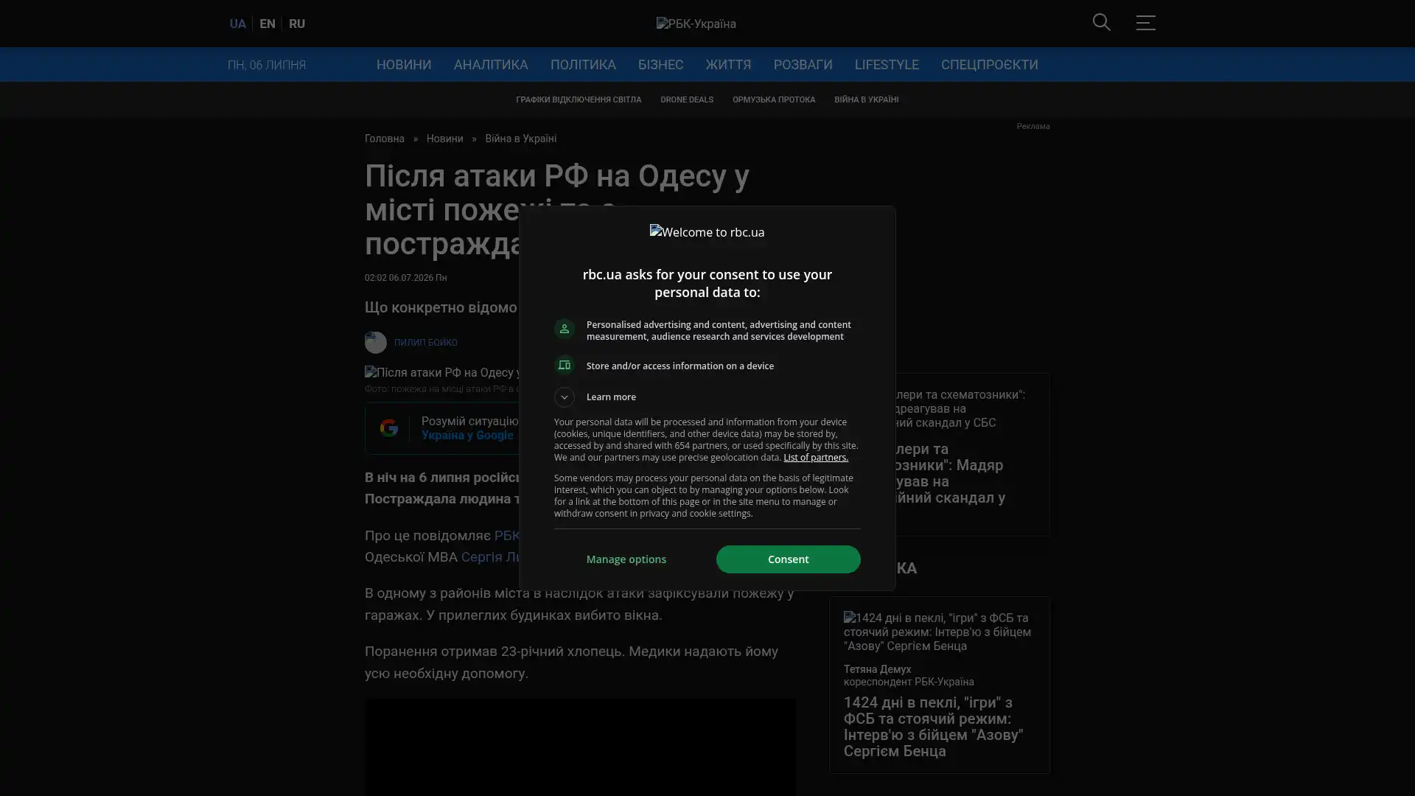The image size is (1415, 796).
Task: Click the store on device icon
Action: coord(565,366)
